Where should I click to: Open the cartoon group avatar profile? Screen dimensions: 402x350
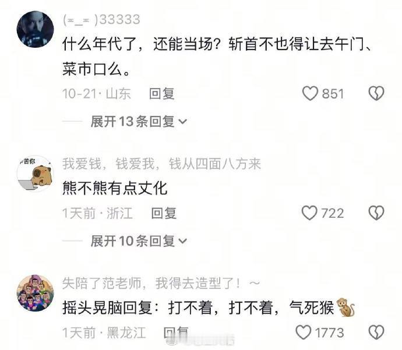pyautogui.click(x=35, y=293)
